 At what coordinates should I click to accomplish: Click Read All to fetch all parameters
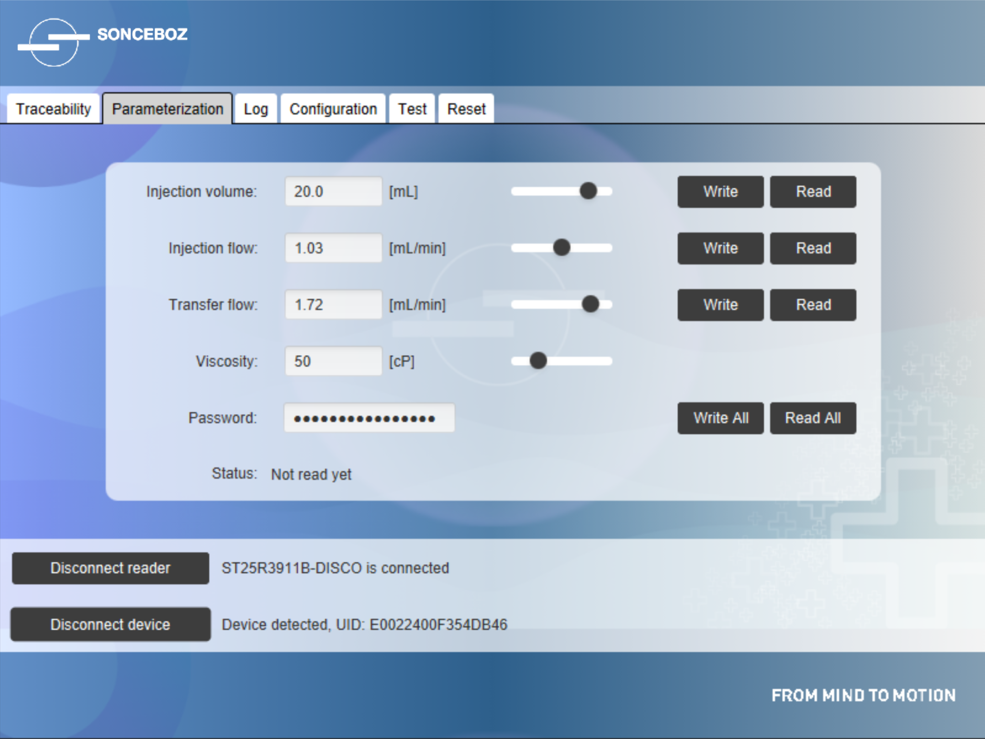813,418
